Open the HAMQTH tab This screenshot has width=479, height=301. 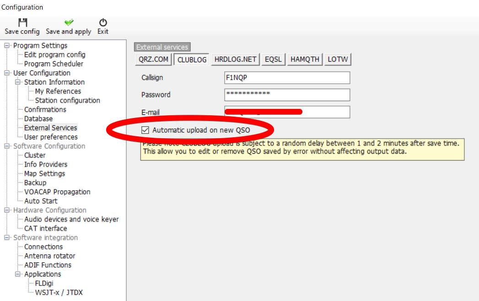[305, 59]
